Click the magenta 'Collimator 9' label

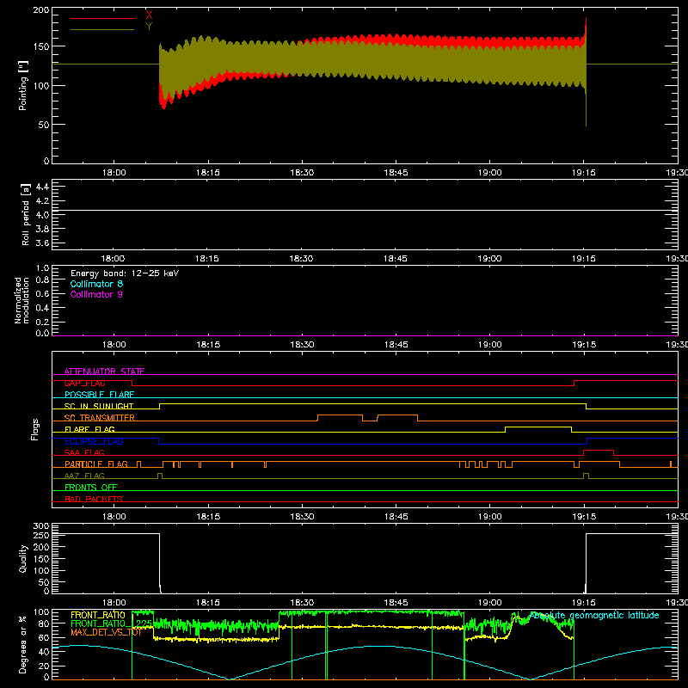(x=96, y=294)
